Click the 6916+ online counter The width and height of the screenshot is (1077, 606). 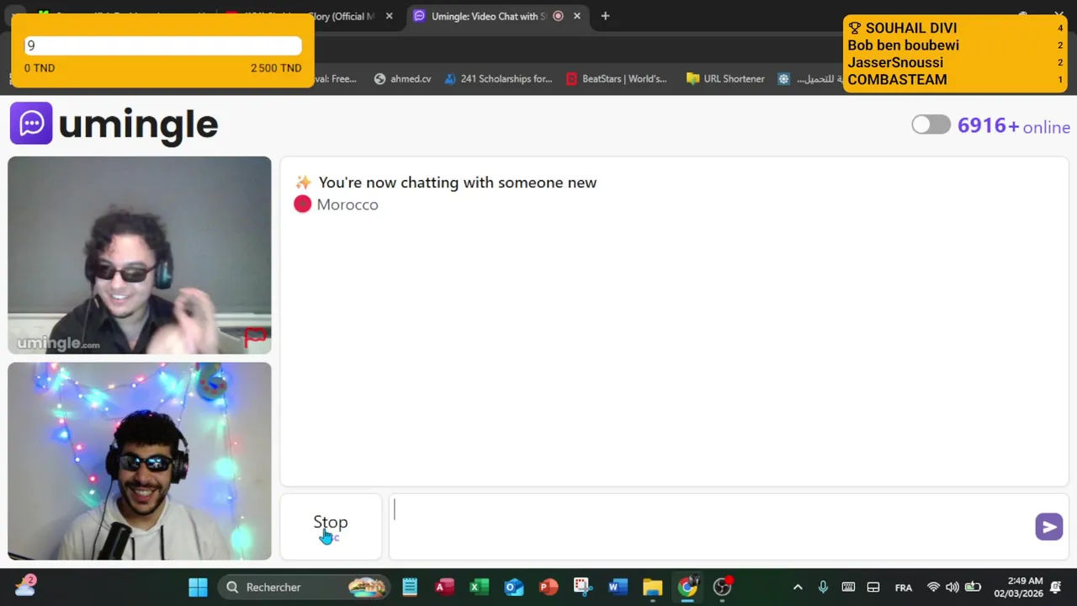(1014, 126)
